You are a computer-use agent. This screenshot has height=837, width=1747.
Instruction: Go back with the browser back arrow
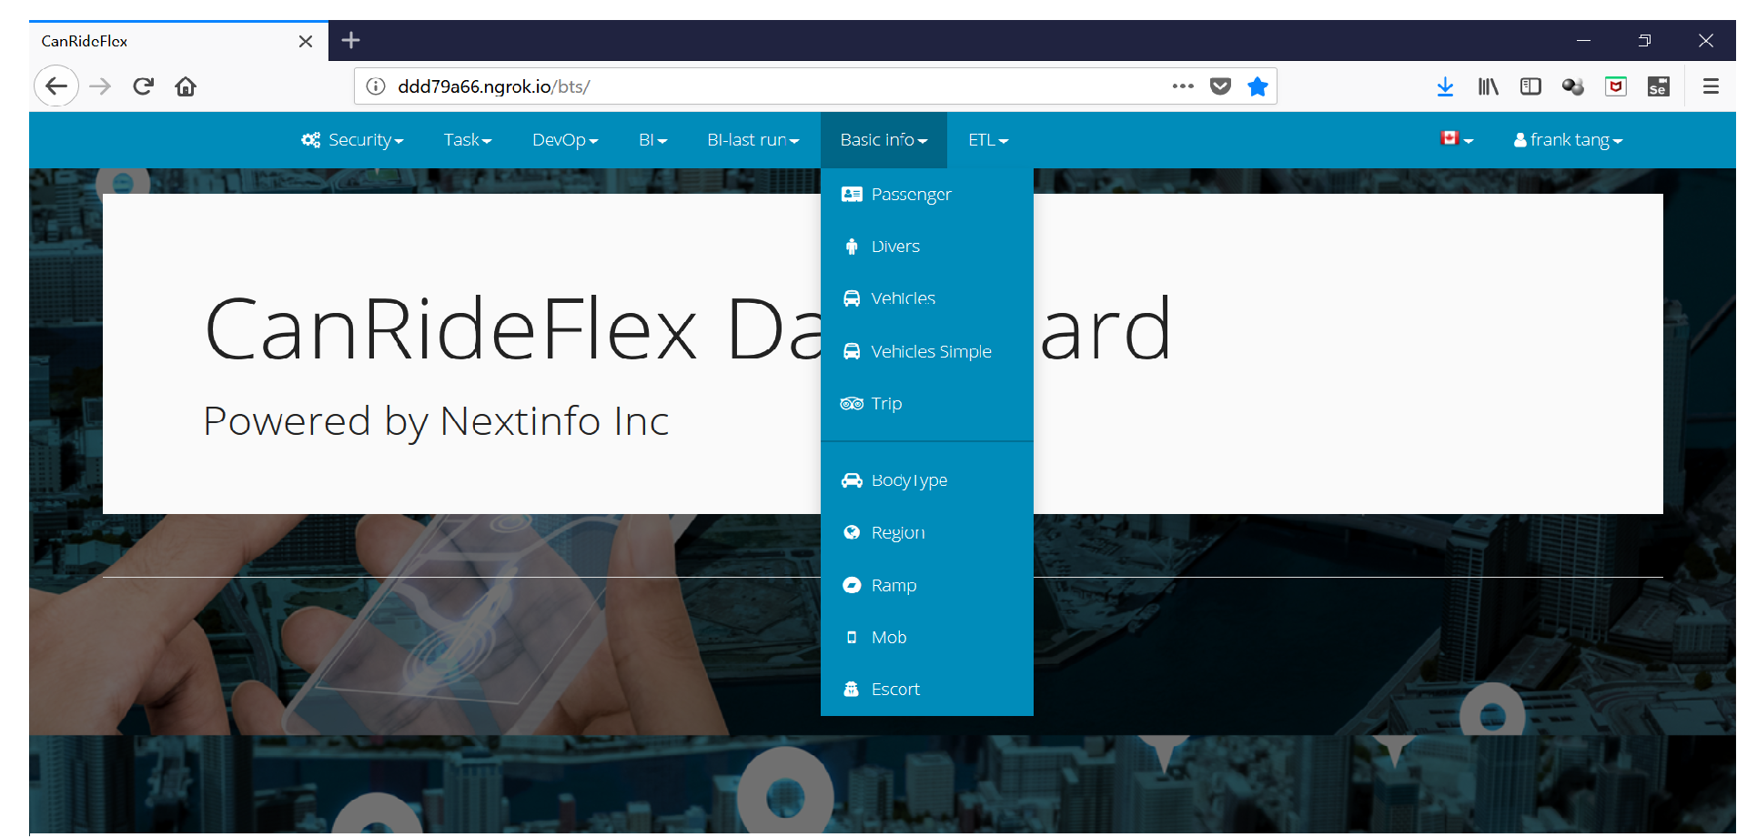pyautogui.click(x=56, y=86)
